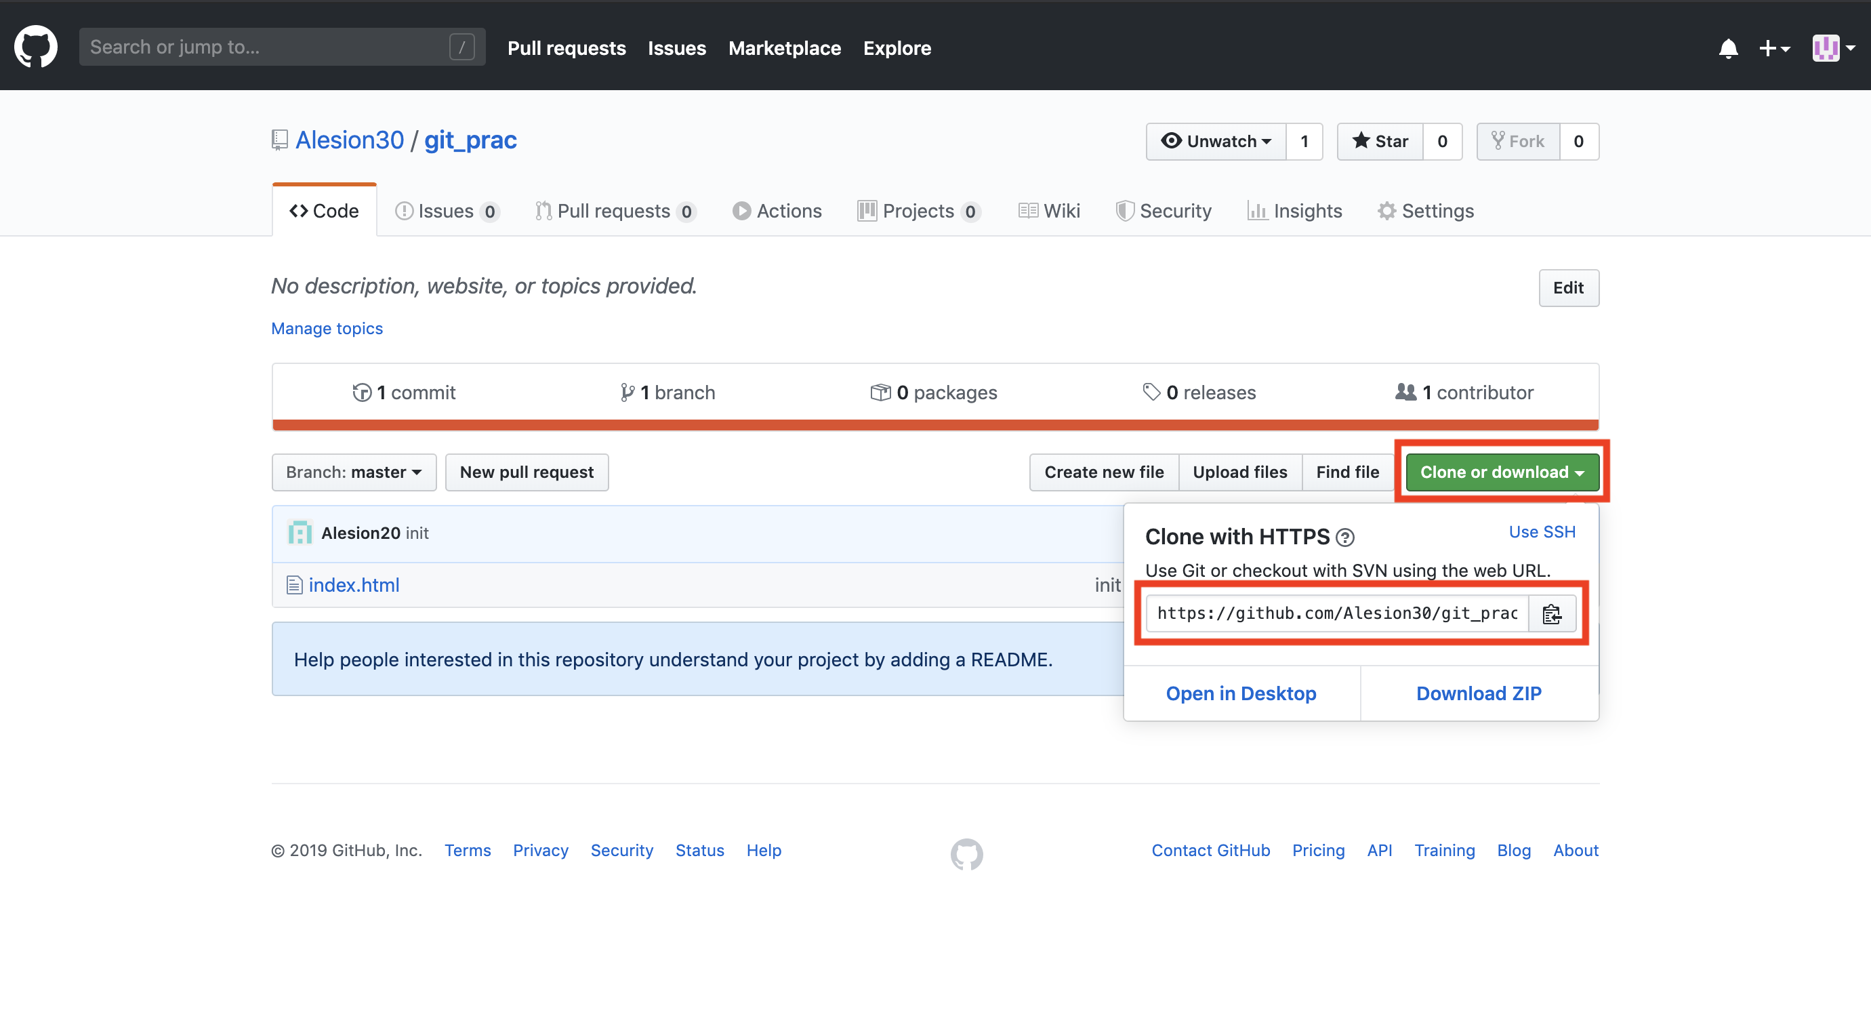Switch to the Settings tab
Image resolution: width=1871 pixels, height=1033 pixels.
(x=1426, y=211)
